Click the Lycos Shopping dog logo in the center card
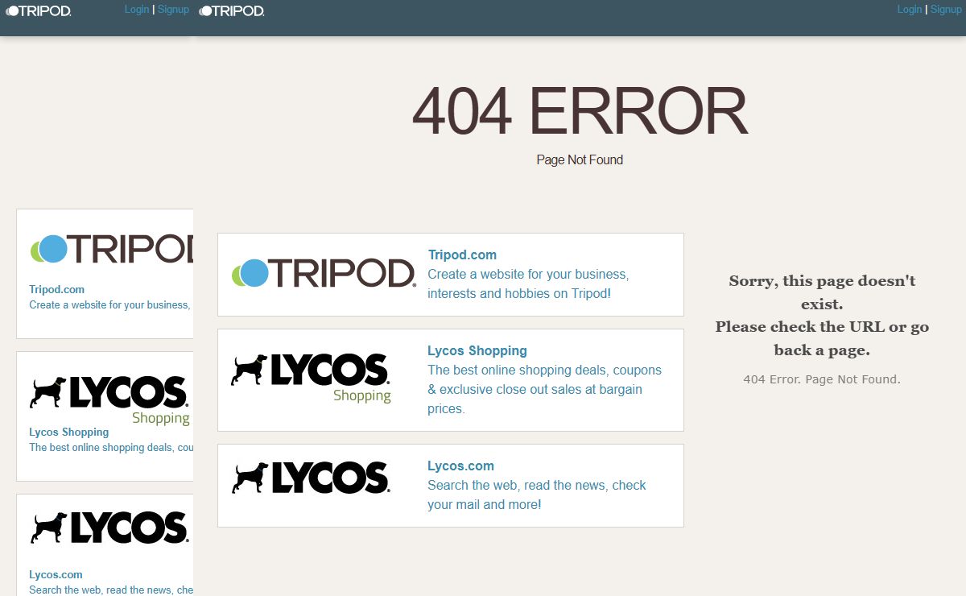 click(x=311, y=378)
